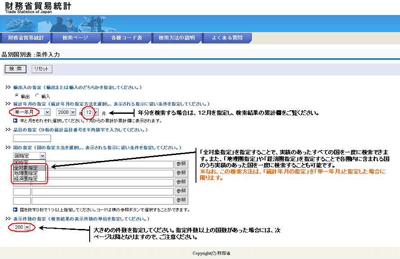Click the リセット reset button
Viewport: 400px width, 259px height.
pos(42,69)
